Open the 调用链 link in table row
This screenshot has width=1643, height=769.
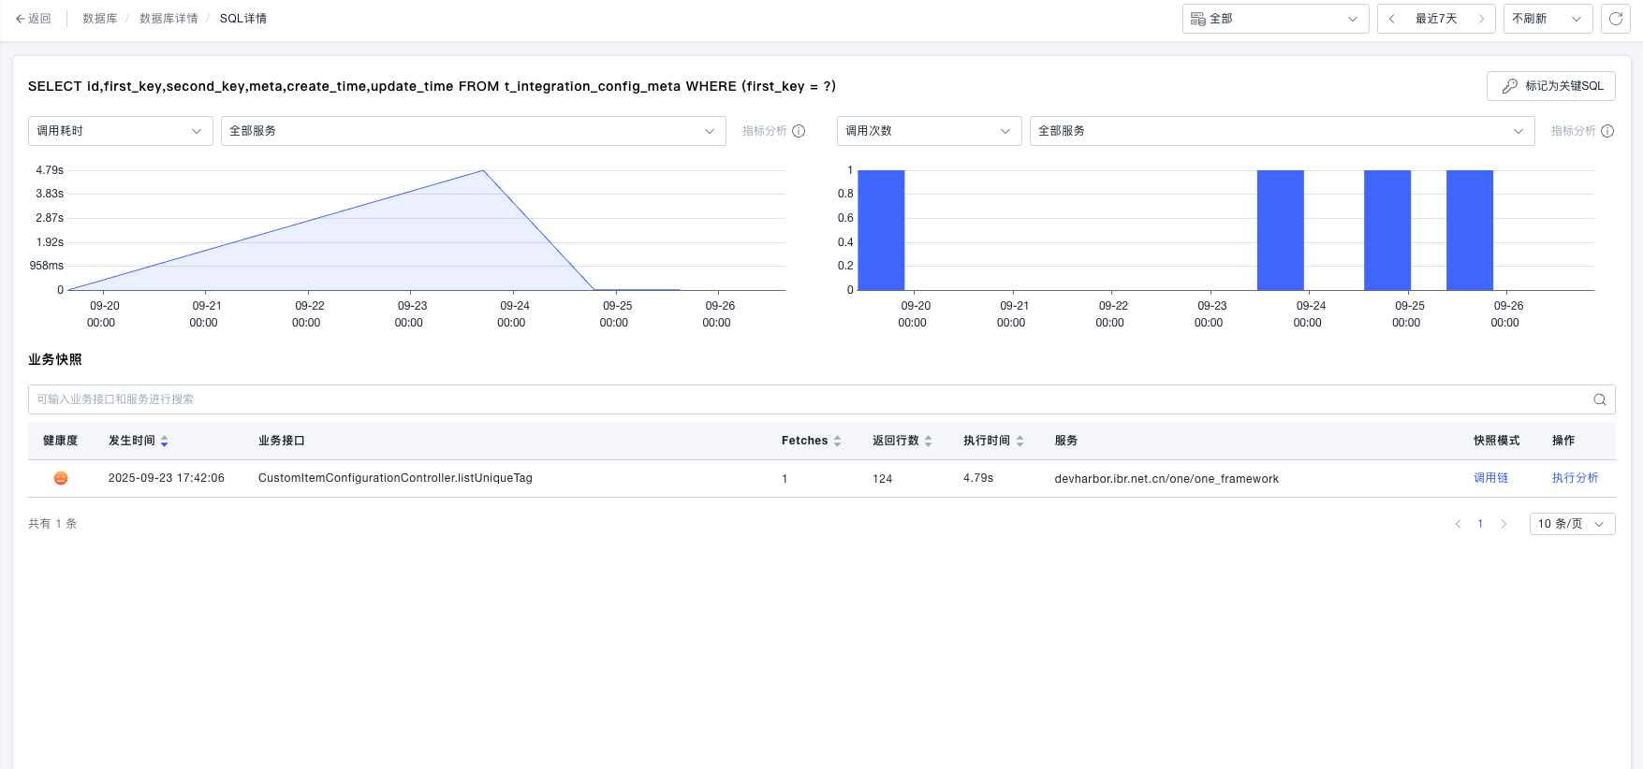click(x=1490, y=478)
